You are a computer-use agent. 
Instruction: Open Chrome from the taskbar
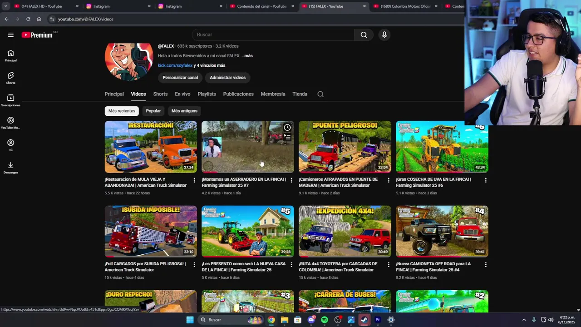pos(271,320)
